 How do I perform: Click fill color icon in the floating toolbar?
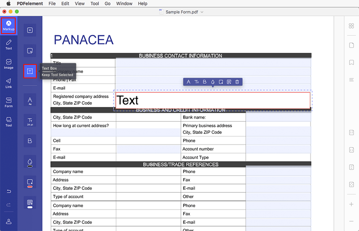tap(229, 82)
